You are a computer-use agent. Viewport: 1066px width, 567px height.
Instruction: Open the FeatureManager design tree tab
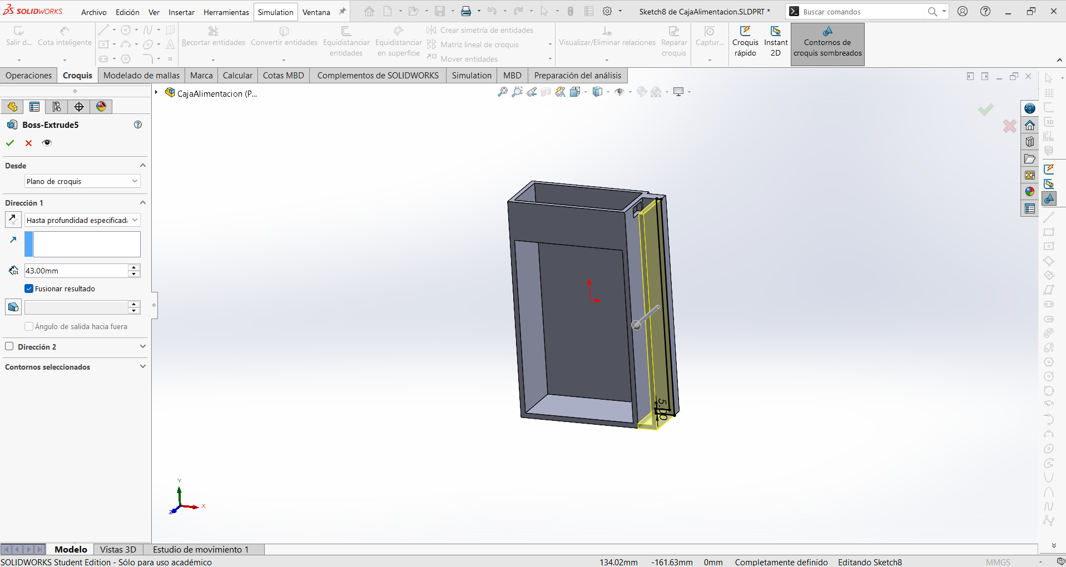(12, 107)
